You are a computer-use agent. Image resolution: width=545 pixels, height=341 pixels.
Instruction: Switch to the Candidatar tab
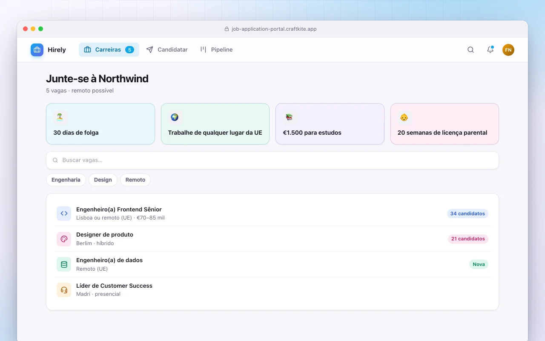point(167,50)
